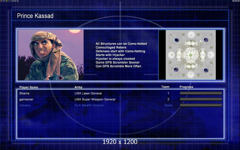
Task: Click the Prince Kassad general portrait
Action: point(51,55)
